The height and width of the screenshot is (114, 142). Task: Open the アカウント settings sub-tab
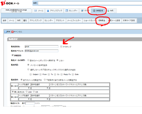point(60,20)
